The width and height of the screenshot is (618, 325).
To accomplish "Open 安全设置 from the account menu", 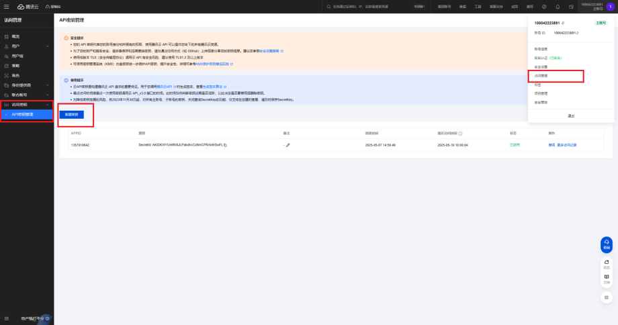I will [541, 67].
